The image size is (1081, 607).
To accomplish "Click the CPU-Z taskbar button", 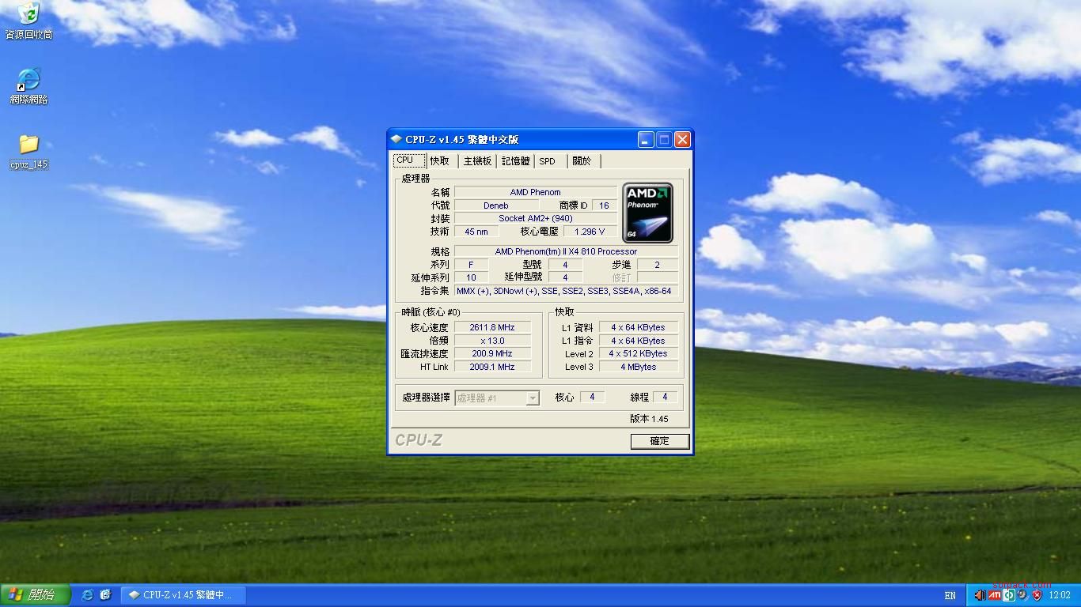I will 183,595.
